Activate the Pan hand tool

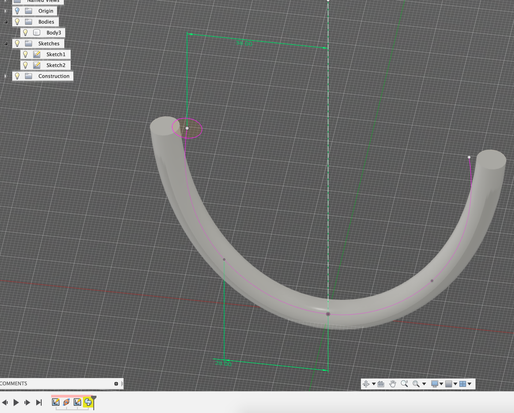pos(393,384)
